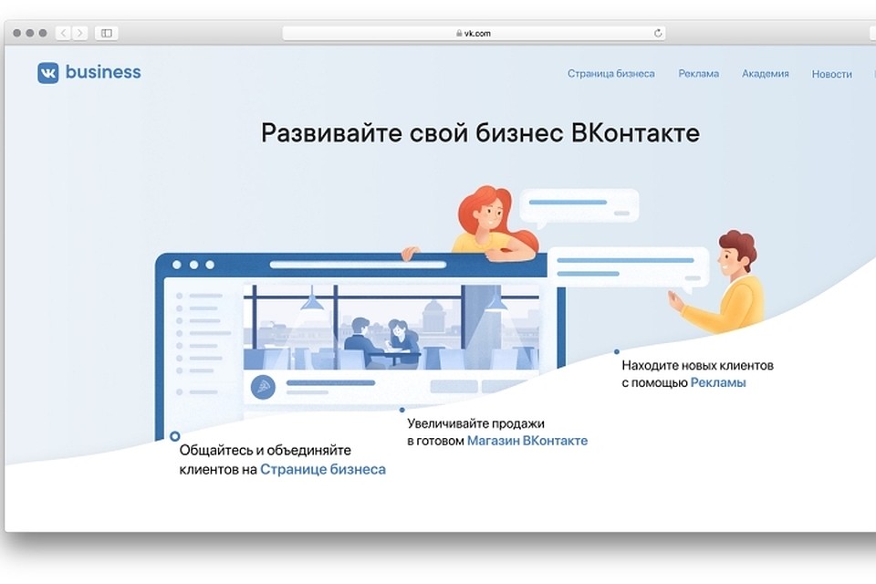The width and height of the screenshot is (876, 584).
Task: Close the window with the first traffic-light button
Action: tap(16, 33)
